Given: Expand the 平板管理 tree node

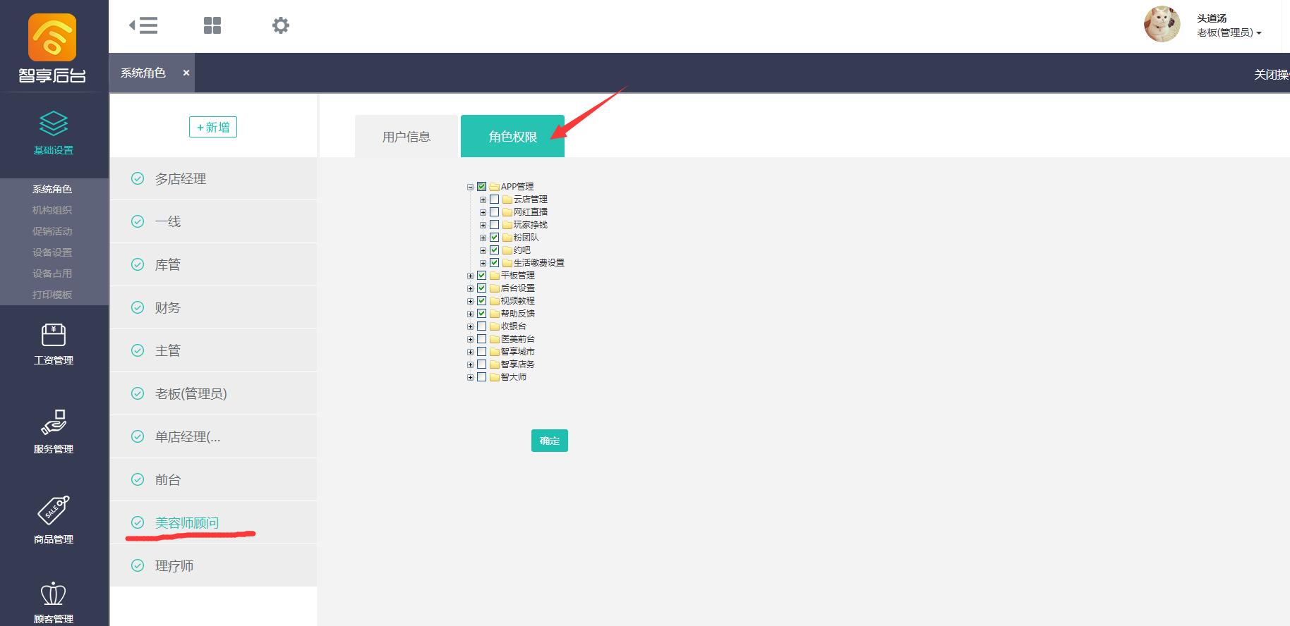Looking at the screenshot, I should point(471,276).
